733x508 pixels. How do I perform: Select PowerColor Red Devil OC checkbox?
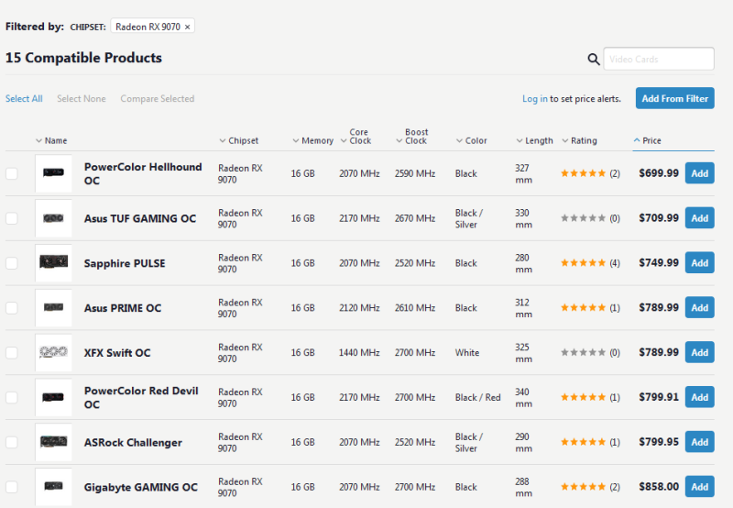[x=12, y=398]
